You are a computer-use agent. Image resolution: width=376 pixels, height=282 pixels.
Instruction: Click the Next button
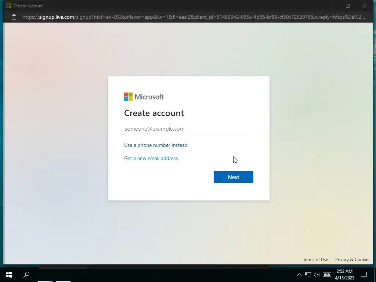coord(233,177)
